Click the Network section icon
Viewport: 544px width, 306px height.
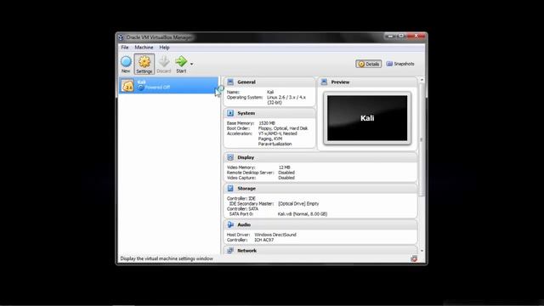[x=230, y=251]
